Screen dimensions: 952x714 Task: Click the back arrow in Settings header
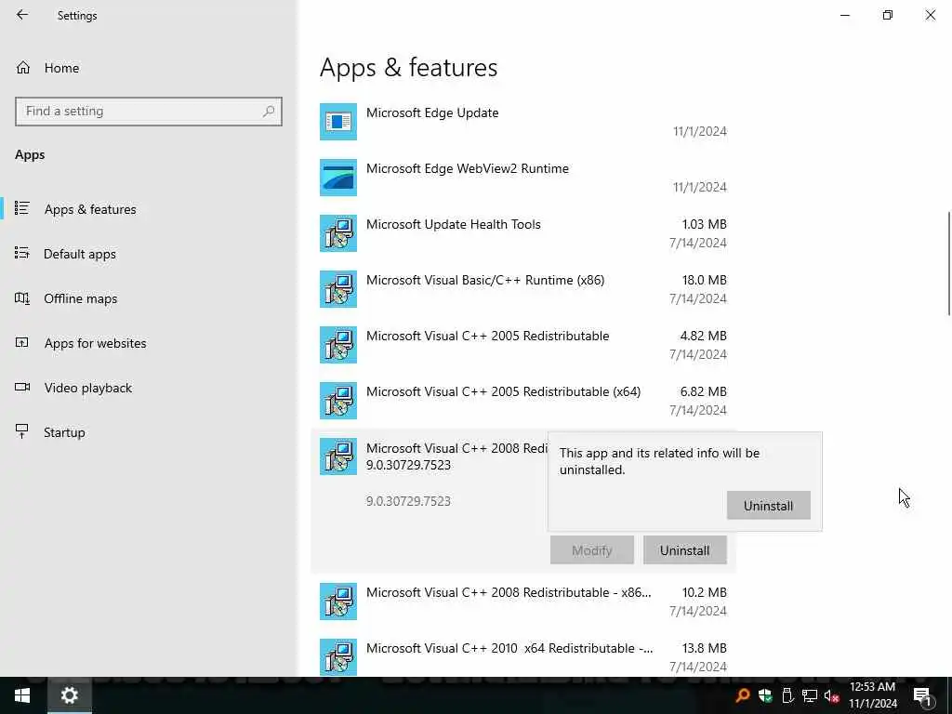click(22, 15)
